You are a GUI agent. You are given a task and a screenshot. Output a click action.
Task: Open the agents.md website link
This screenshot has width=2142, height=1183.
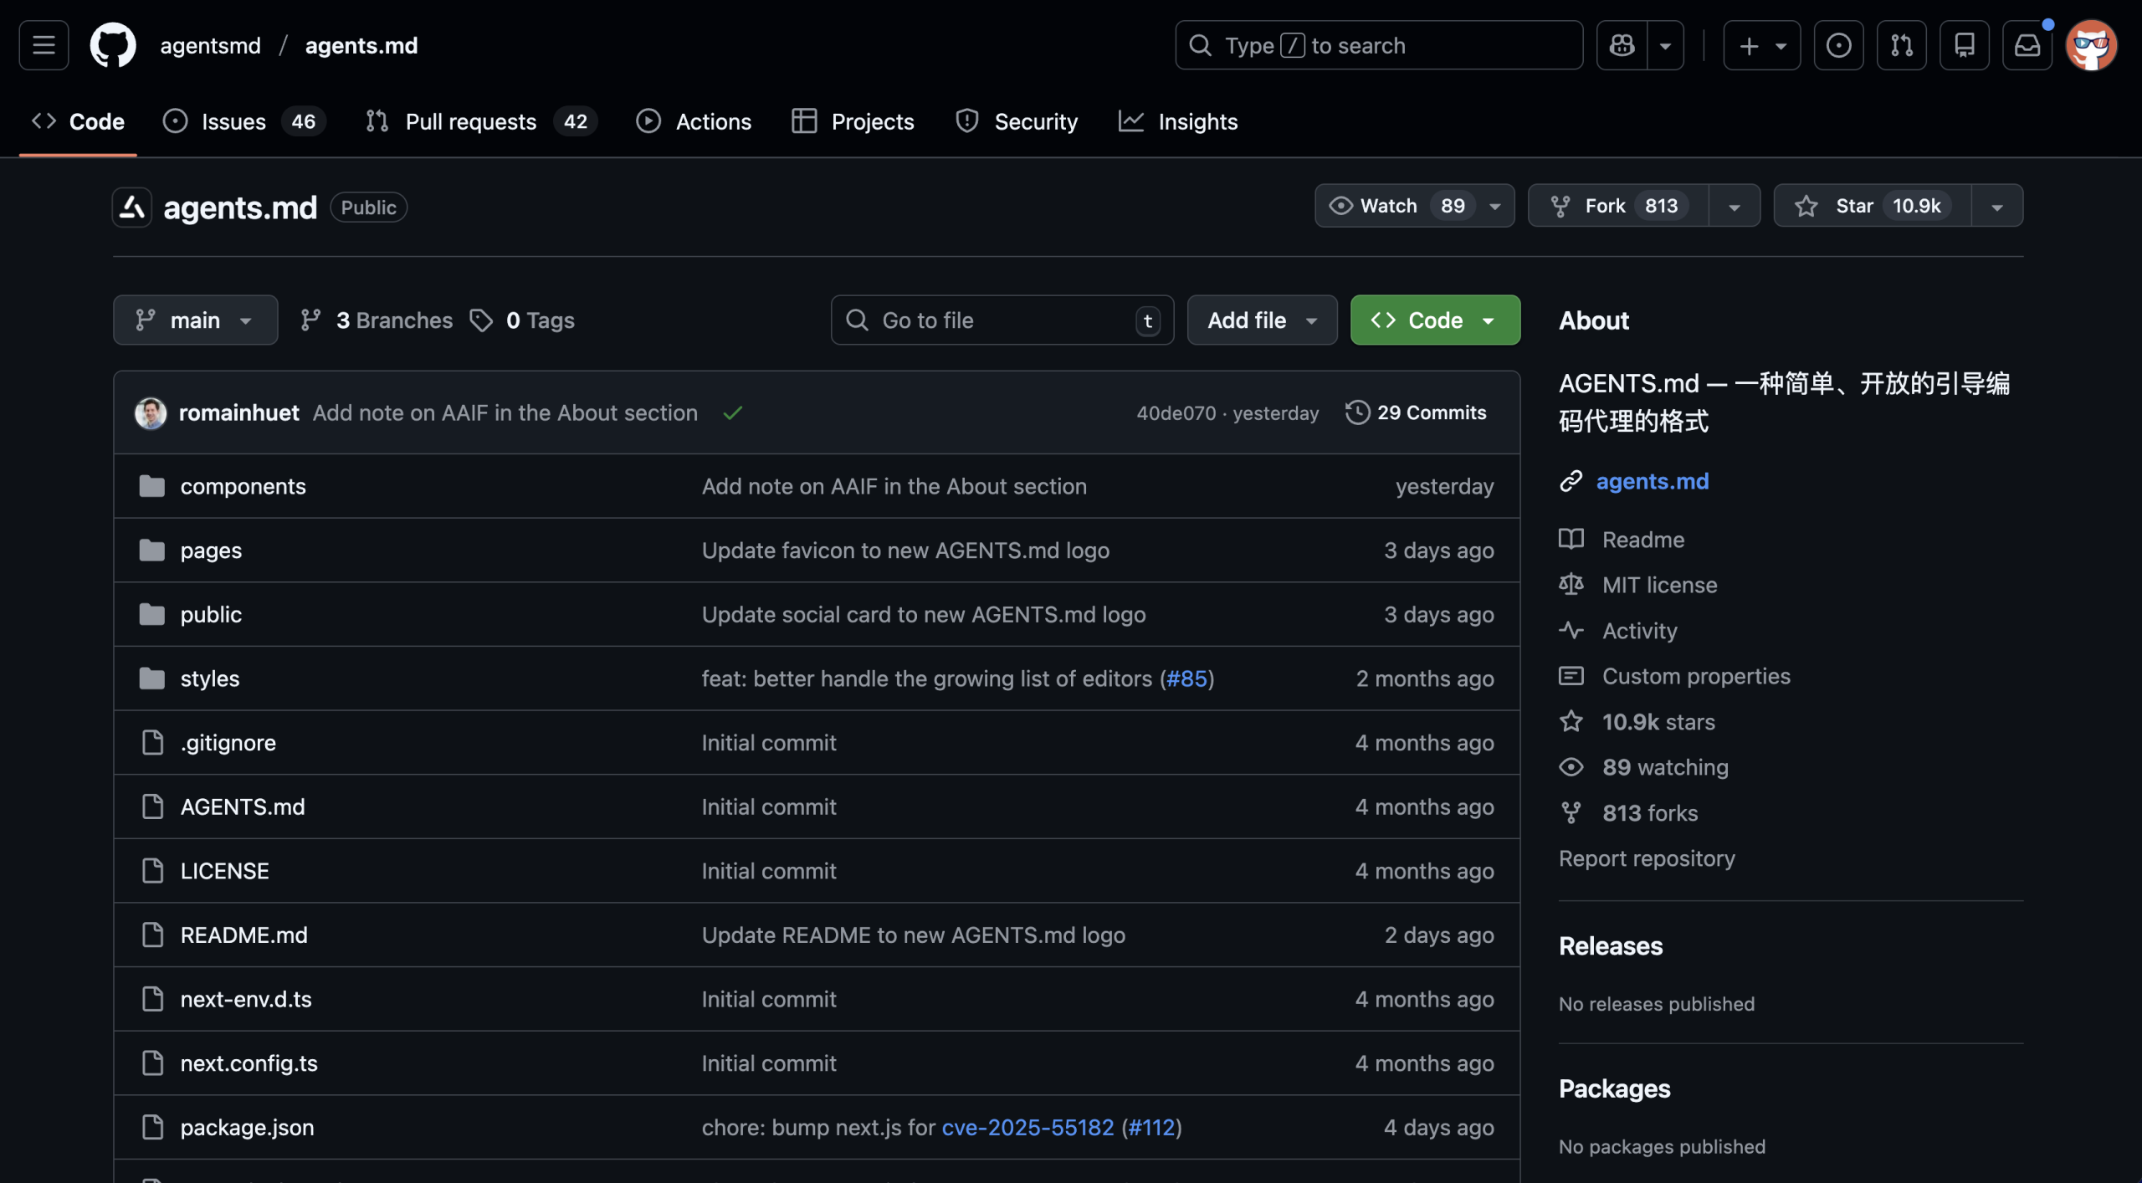(1652, 481)
